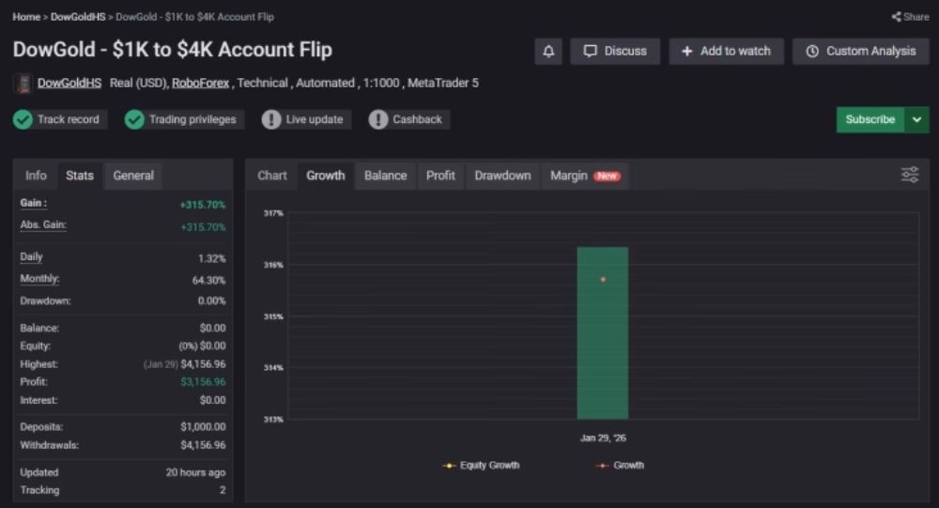939x508 pixels.
Task: Select the Stats tab
Action: [x=80, y=176]
